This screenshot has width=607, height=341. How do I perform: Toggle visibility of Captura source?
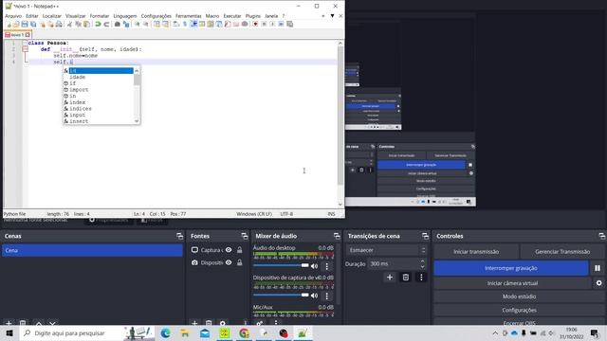click(x=229, y=250)
